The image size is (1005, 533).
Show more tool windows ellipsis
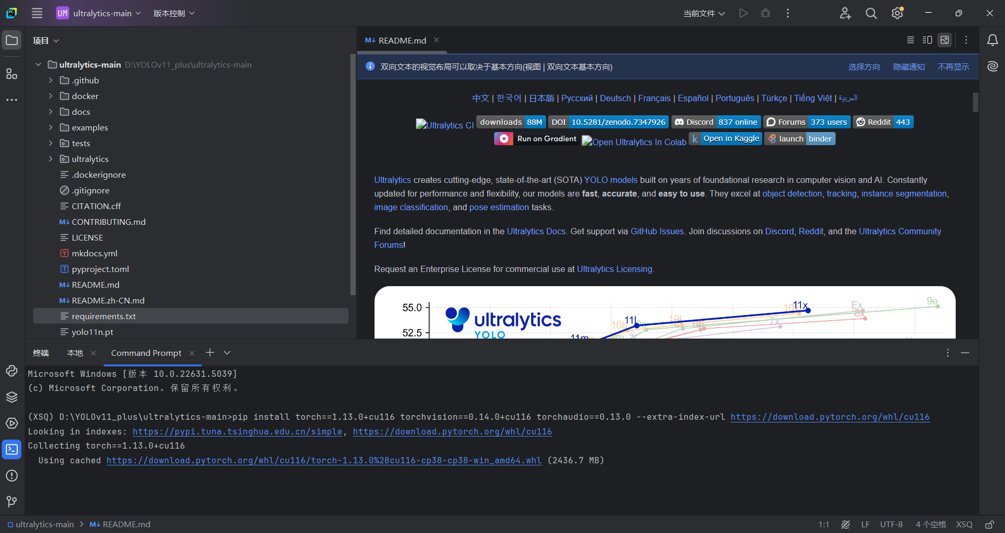(12, 100)
